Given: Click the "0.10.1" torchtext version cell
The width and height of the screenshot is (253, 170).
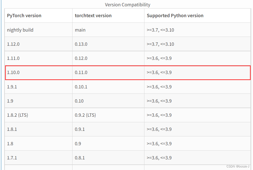Looking at the screenshot, I should click(108, 87).
